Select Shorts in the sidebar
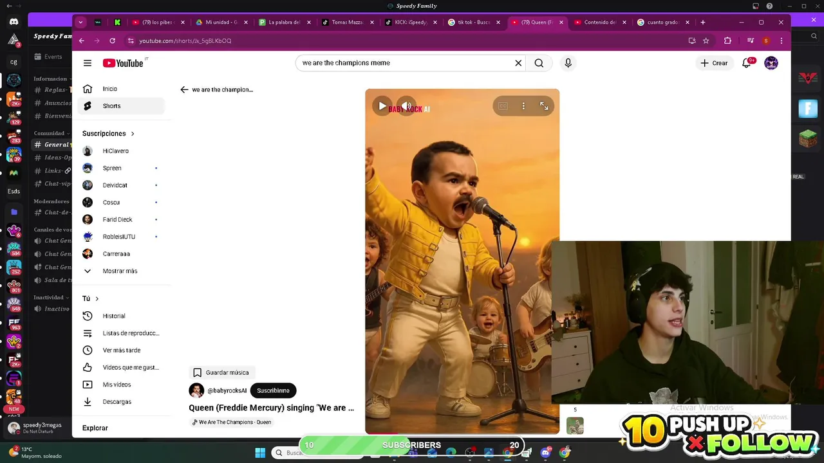Image resolution: width=824 pixels, height=463 pixels. click(121, 106)
